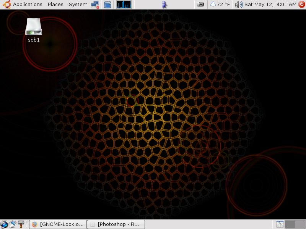Take a screenshot with the camera icon

point(200,4)
